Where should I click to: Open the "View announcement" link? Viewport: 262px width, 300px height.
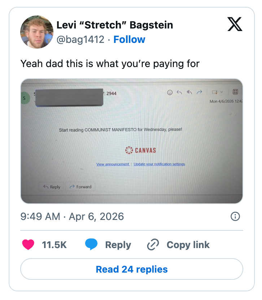tap(113, 164)
